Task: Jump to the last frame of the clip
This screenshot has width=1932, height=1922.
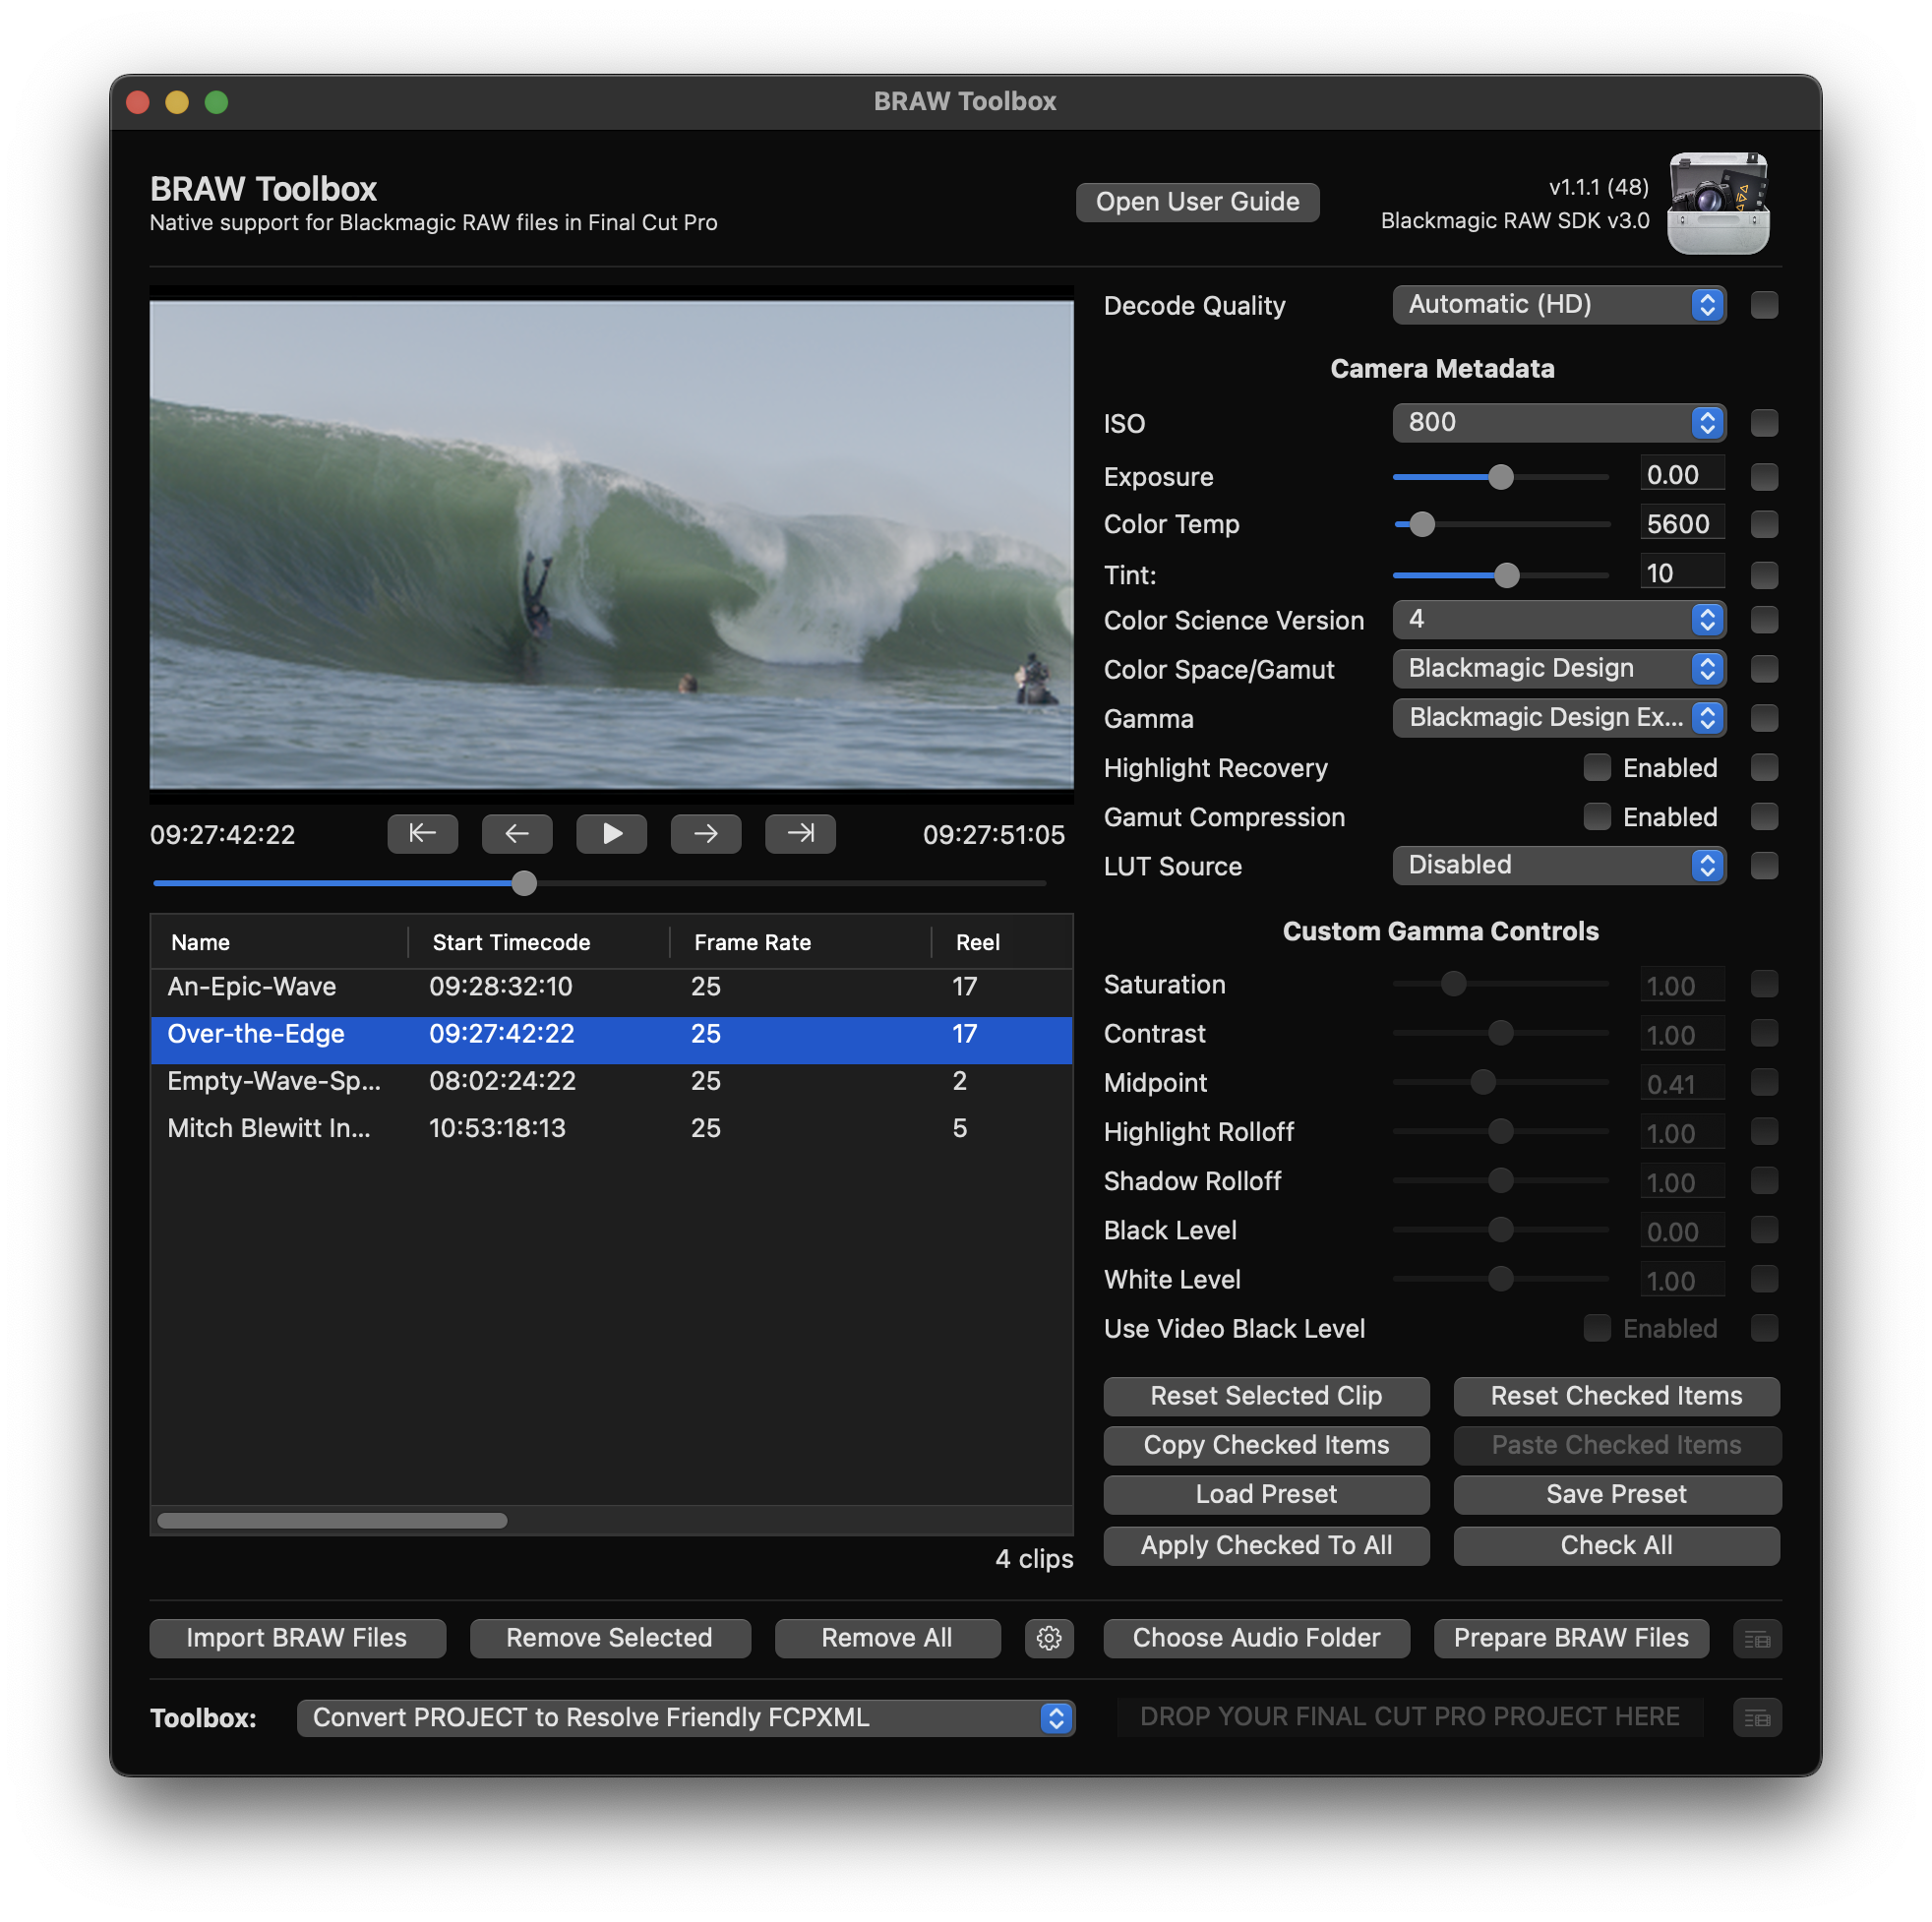Action: click(799, 833)
